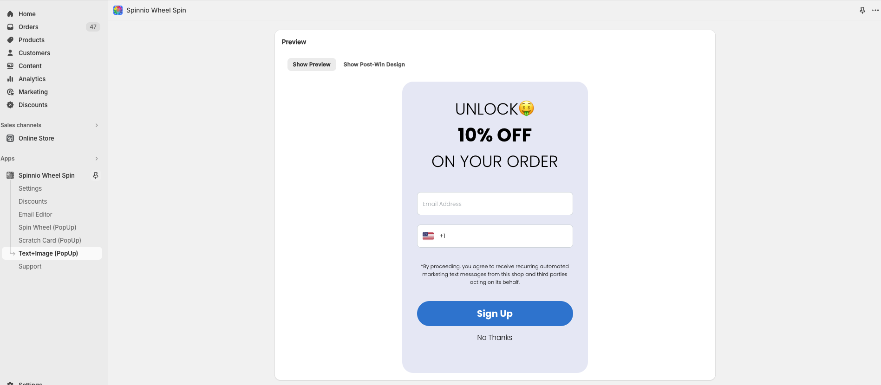Click the Customers person icon

pyautogui.click(x=10, y=53)
